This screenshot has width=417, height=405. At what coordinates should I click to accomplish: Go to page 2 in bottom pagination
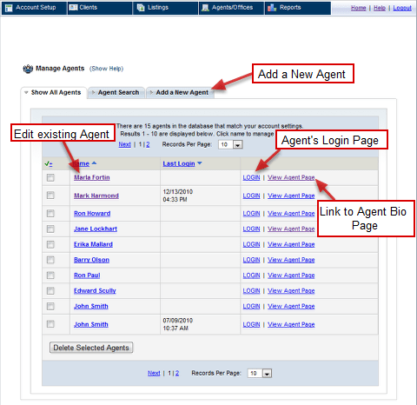[x=177, y=374]
